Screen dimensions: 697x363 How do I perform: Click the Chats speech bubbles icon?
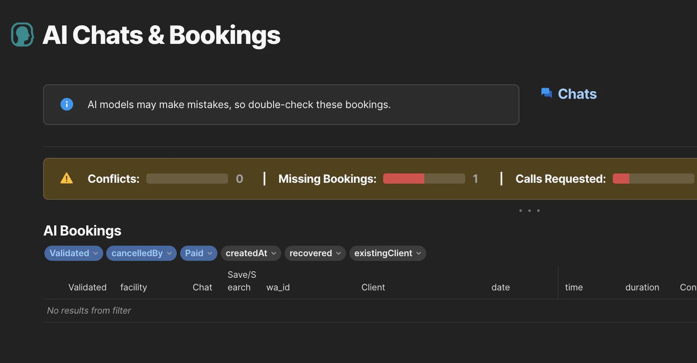click(546, 93)
